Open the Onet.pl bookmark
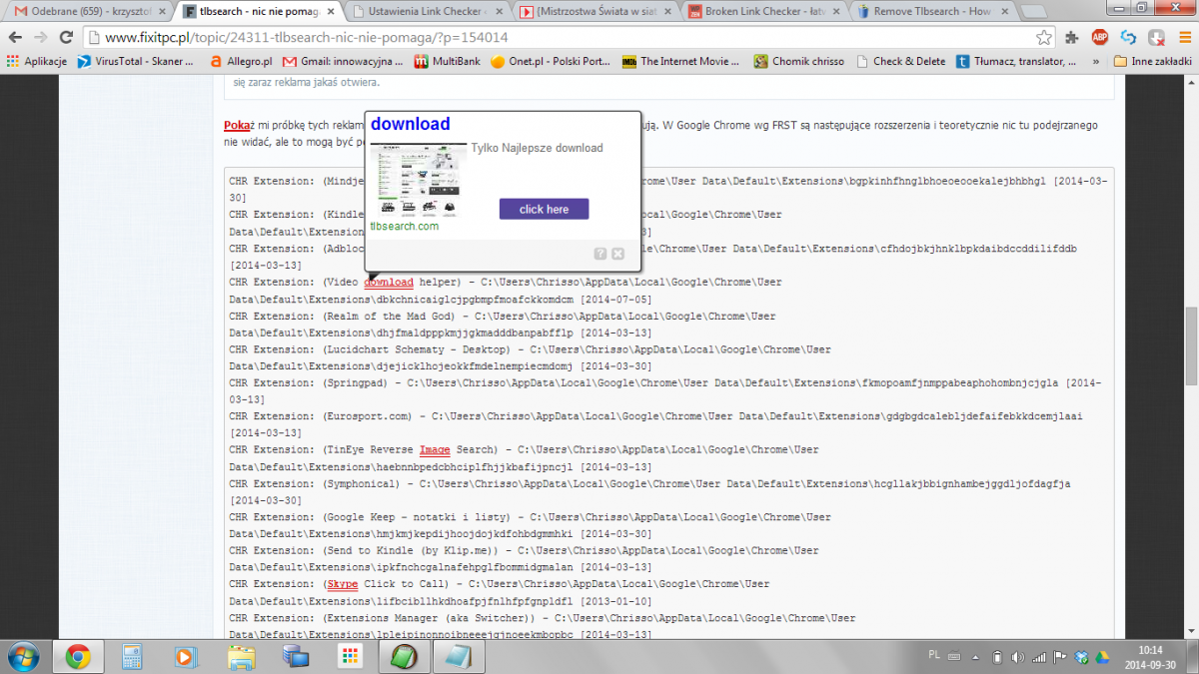Image resolution: width=1199 pixels, height=674 pixels. (x=551, y=61)
